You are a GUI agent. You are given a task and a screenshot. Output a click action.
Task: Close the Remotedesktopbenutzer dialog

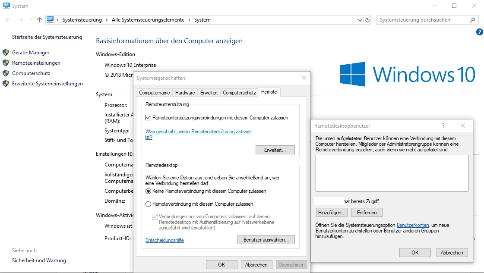click(x=463, y=126)
